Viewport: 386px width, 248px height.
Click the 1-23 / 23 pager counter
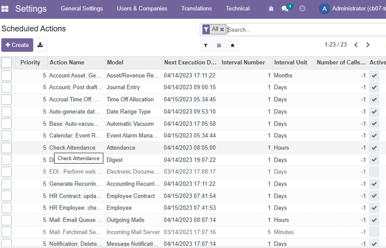(335, 45)
